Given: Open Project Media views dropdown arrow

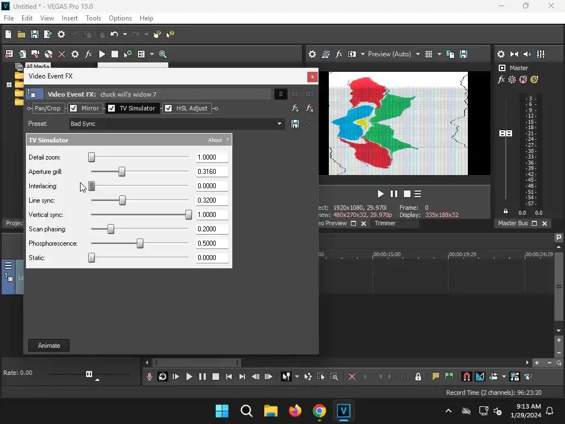Looking at the screenshot, I should 152,54.
